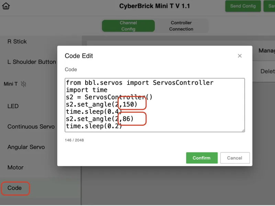Image resolution: width=275 pixels, height=206 pixels.
Task: Select the Code sidebar item
Action: 15,188
